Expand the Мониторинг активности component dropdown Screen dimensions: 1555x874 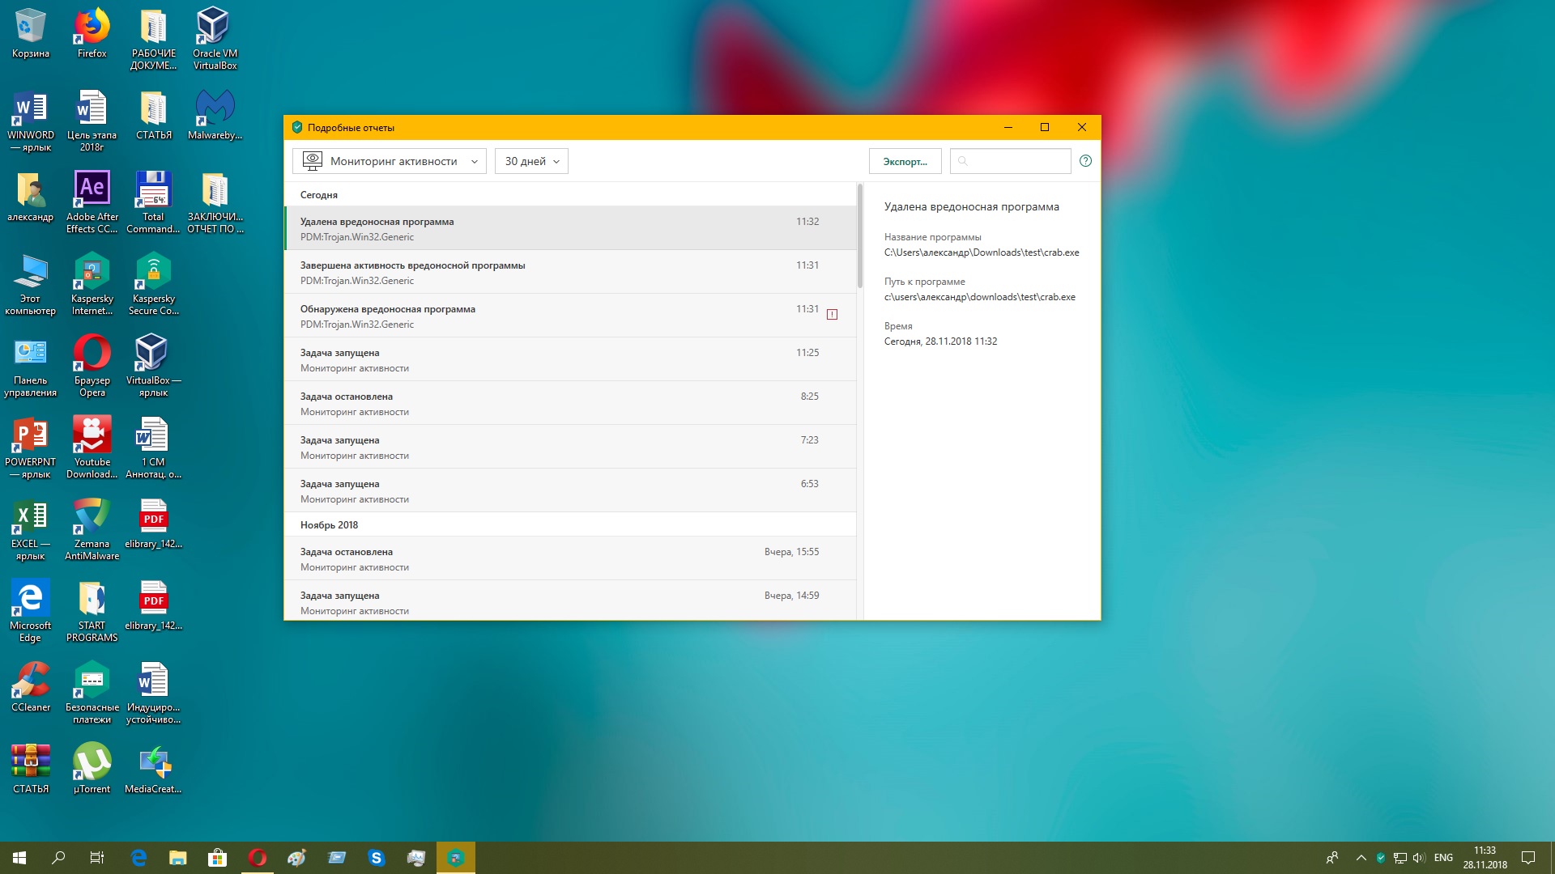click(x=390, y=161)
